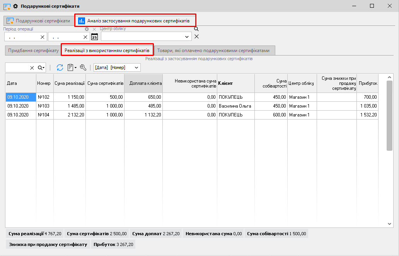
Task: Click the calendar period picker icon
Action: pyautogui.click(x=94, y=37)
